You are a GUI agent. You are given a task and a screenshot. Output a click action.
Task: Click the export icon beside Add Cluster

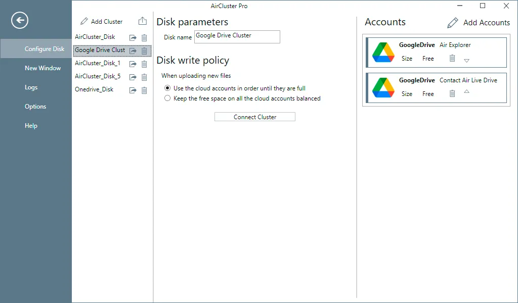(x=142, y=21)
